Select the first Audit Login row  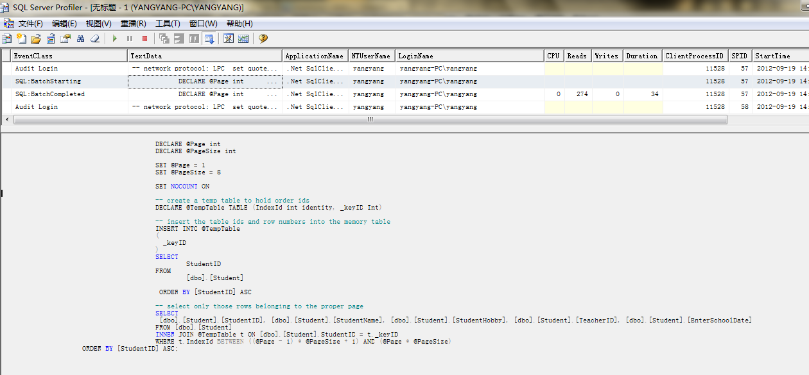(37, 69)
